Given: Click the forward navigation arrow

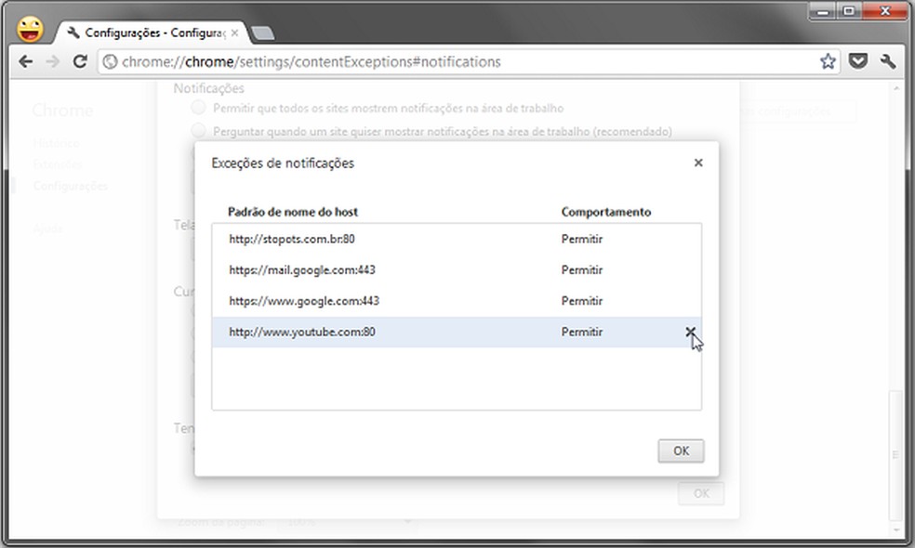Looking at the screenshot, I should point(52,60).
